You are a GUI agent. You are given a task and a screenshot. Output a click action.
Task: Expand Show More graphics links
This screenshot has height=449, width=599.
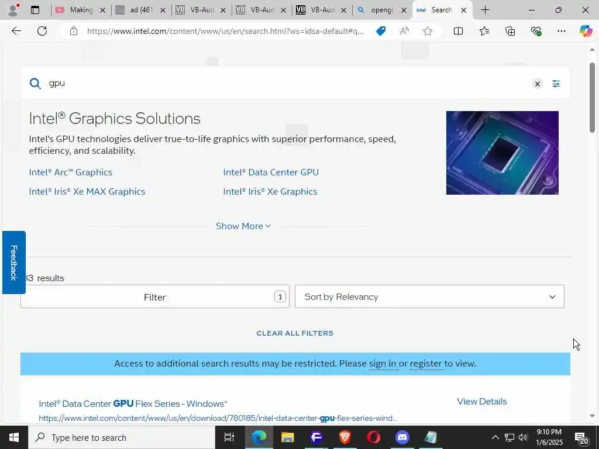(x=243, y=226)
